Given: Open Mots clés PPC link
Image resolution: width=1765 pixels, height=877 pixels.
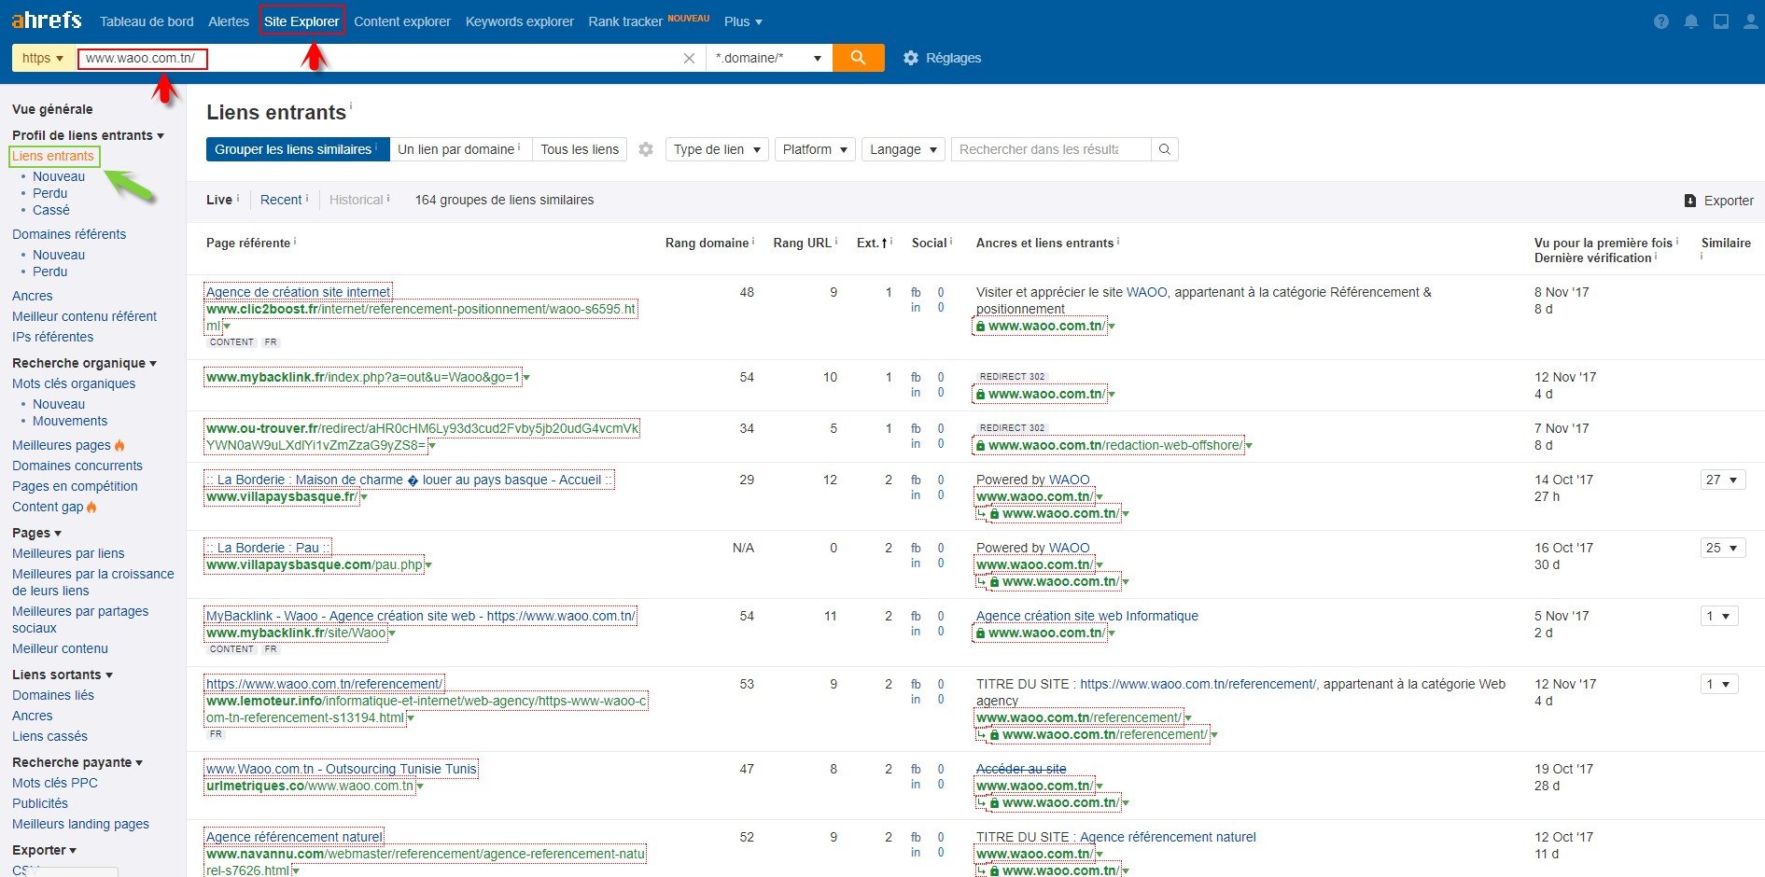Looking at the screenshot, I should [55, 783].
